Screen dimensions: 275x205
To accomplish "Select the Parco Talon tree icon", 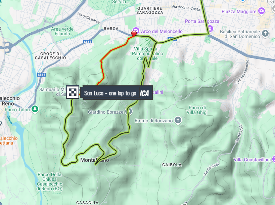I will (35, 109).
